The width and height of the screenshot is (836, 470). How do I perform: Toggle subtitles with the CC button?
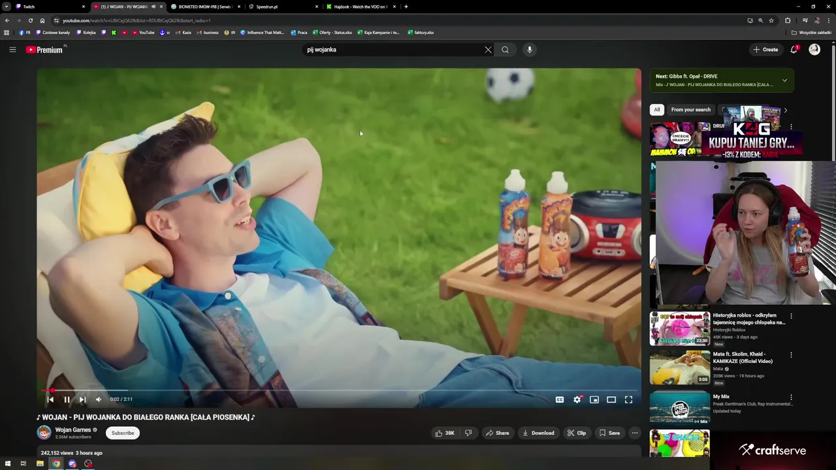coord(560,399)
